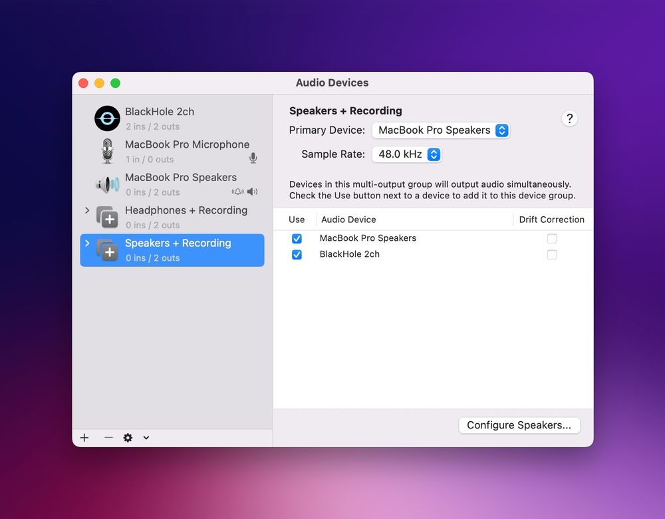Remove selected device with the minus button
Image resolution: width=665 pixels, height=519 pixels.
pyautogui.click(x=108, y=438)
